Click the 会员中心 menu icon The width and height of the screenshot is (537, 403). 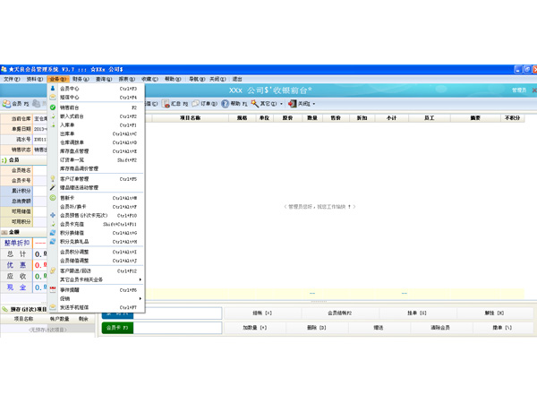[x=53, y=90]
